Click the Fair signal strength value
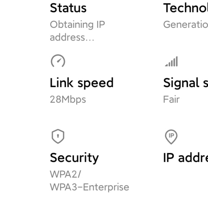Screen dimensions: 208x208 click(x=171, y=99)
